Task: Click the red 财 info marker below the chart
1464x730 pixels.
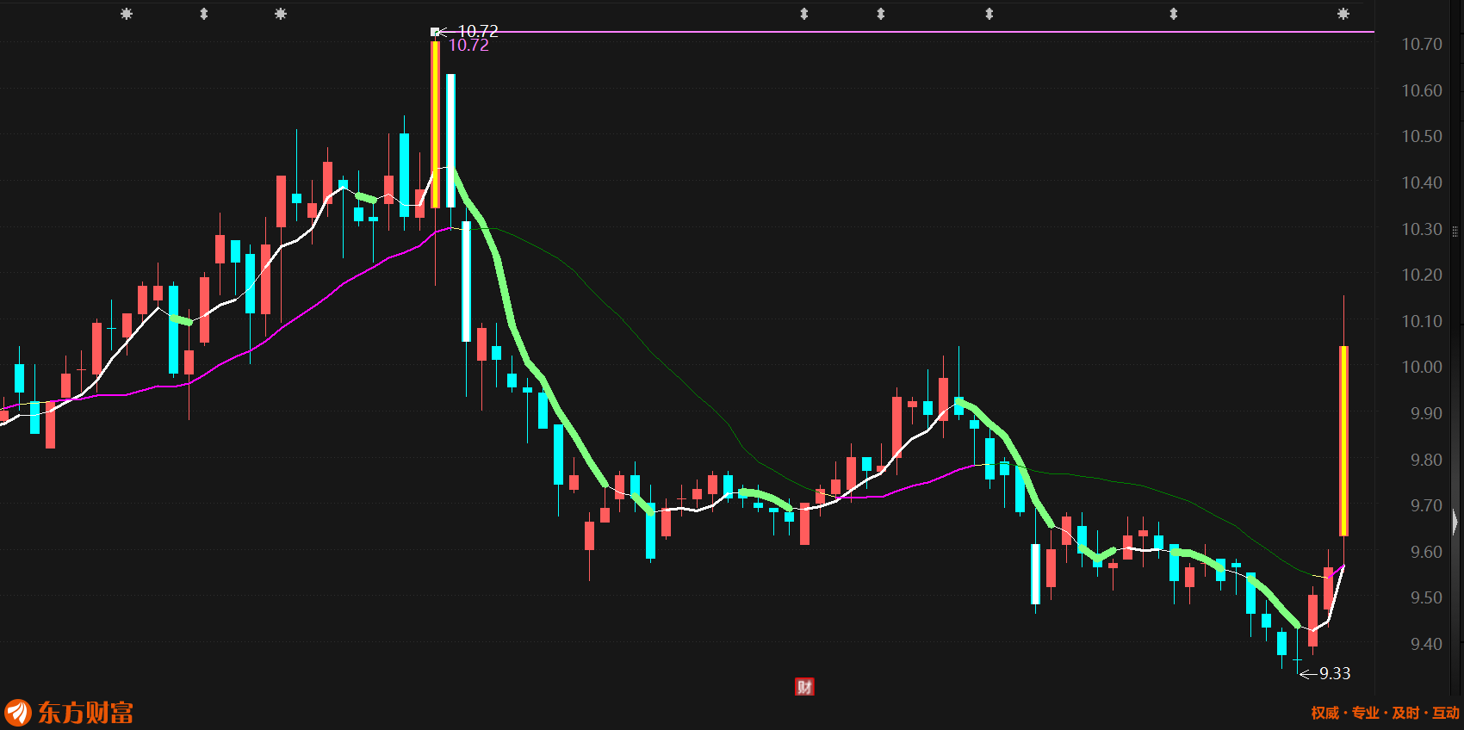Action: point(804,686)
